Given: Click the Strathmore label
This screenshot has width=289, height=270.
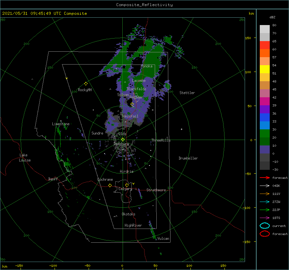Looking at the screenshot, I should coord(156,190).
